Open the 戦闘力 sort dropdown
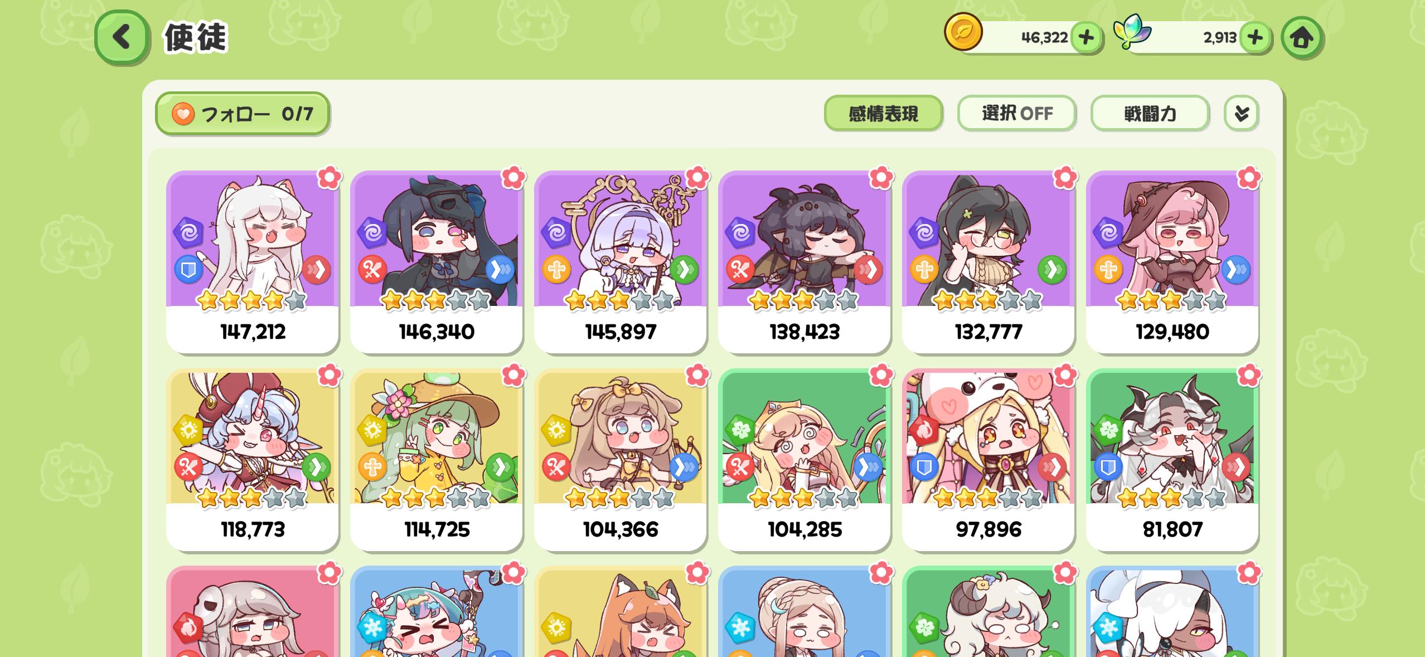This screenshot has height=657, width=1425. click(1150, 114)
